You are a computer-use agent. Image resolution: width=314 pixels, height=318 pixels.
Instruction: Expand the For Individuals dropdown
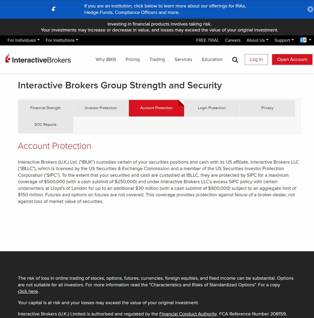pyautogui.click(x=23, y=40)
